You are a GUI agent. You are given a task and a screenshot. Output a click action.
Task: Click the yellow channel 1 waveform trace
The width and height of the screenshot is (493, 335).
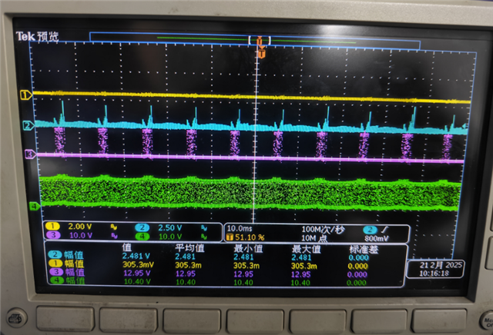tap(252, 97)
